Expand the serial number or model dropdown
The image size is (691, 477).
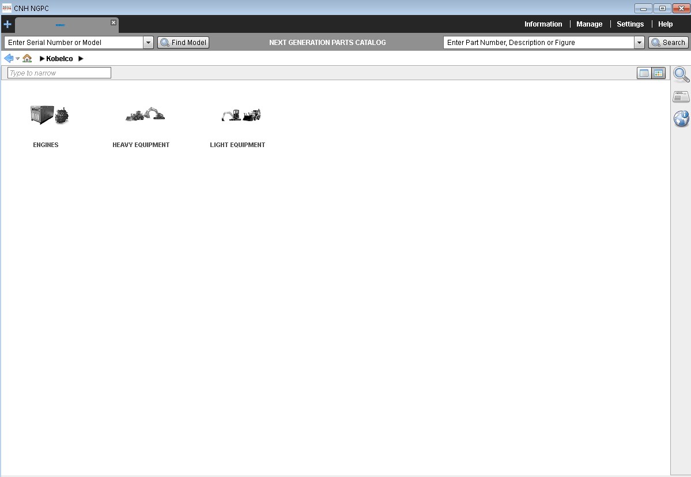point(149,42)
